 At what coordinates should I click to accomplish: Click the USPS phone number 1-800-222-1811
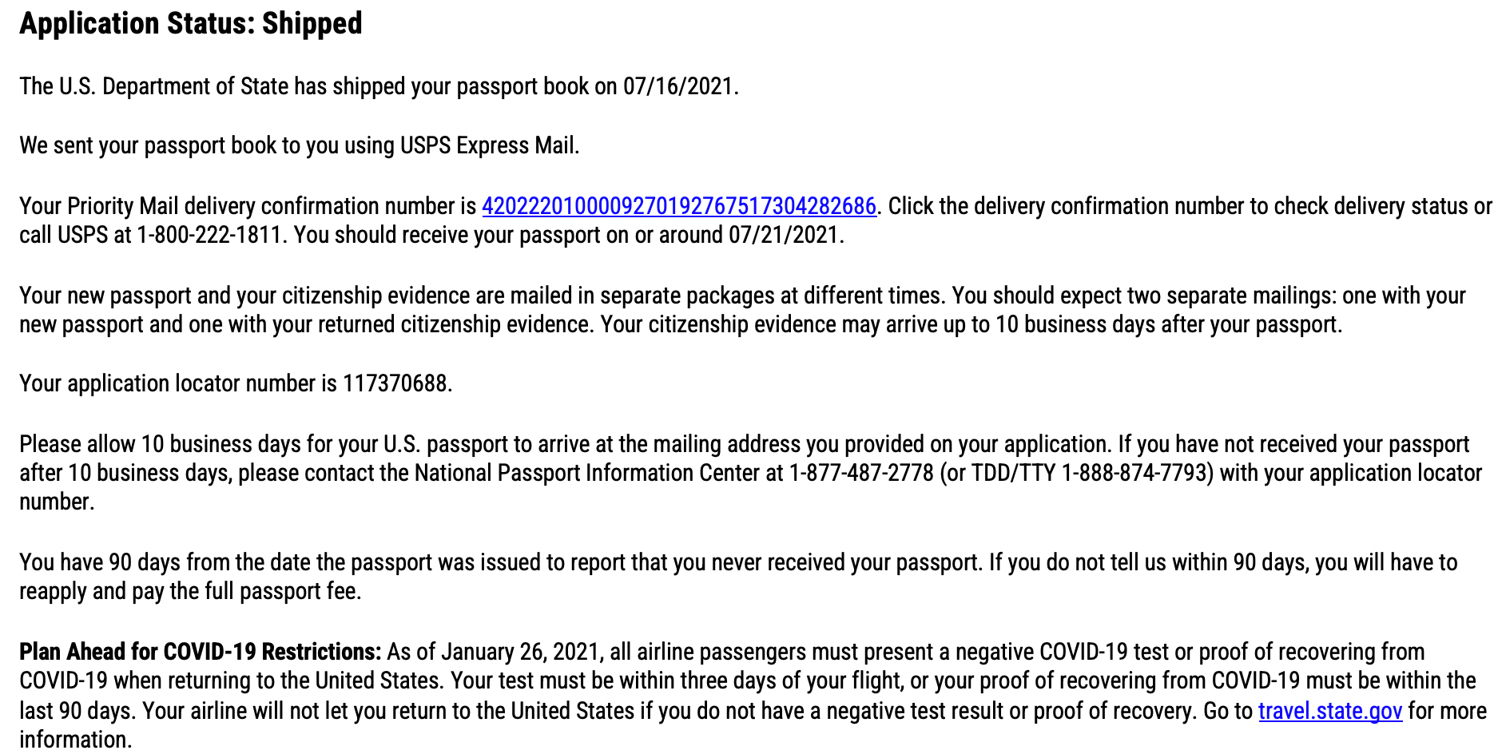(209, 235)
